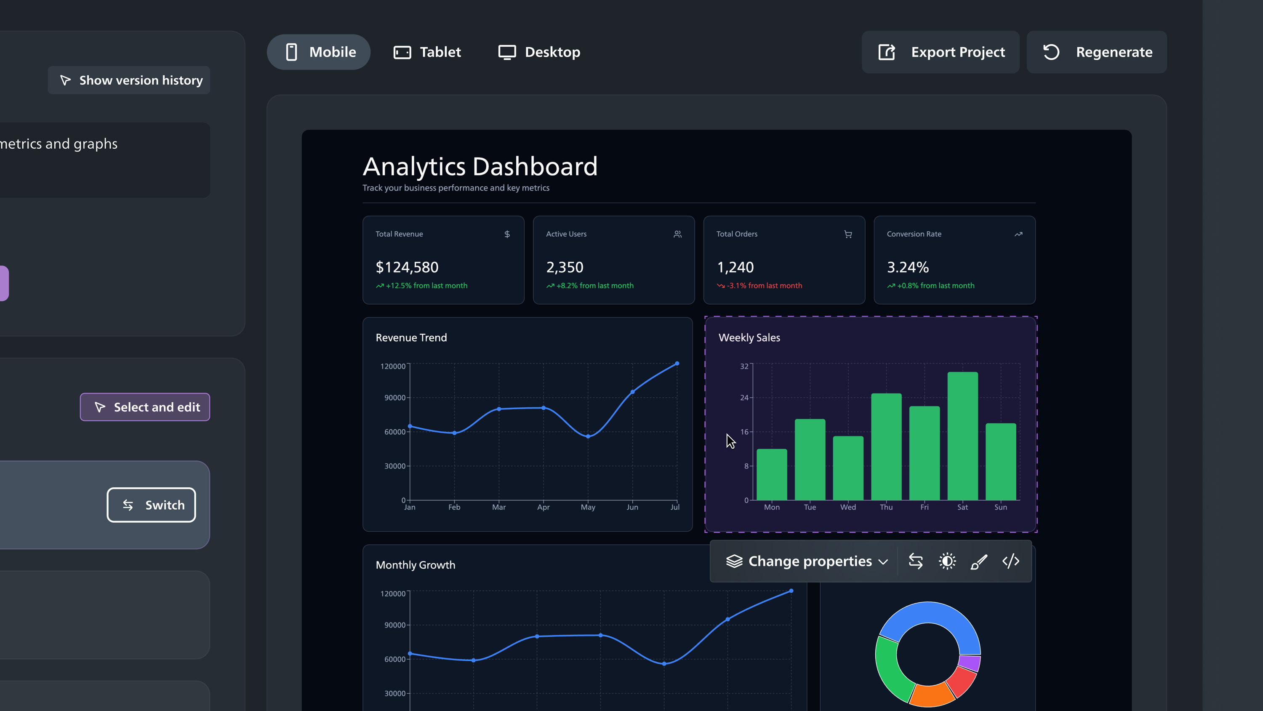Screen dimensions: 1263x711
Task: Click the Regenerate button
Action: point(1096,52)
